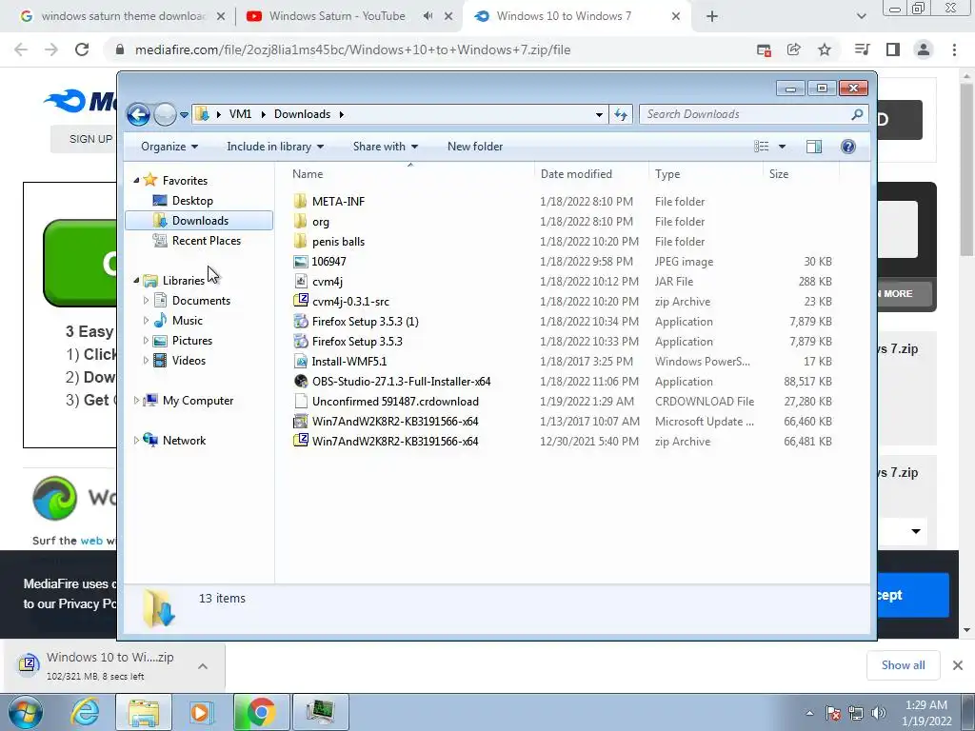Click the Chrome profile avatar icon
This screenshot has height=731, width=975.
[x=924, y=49]
